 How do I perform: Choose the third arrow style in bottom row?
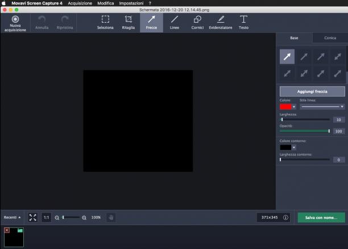pos(321,73)
